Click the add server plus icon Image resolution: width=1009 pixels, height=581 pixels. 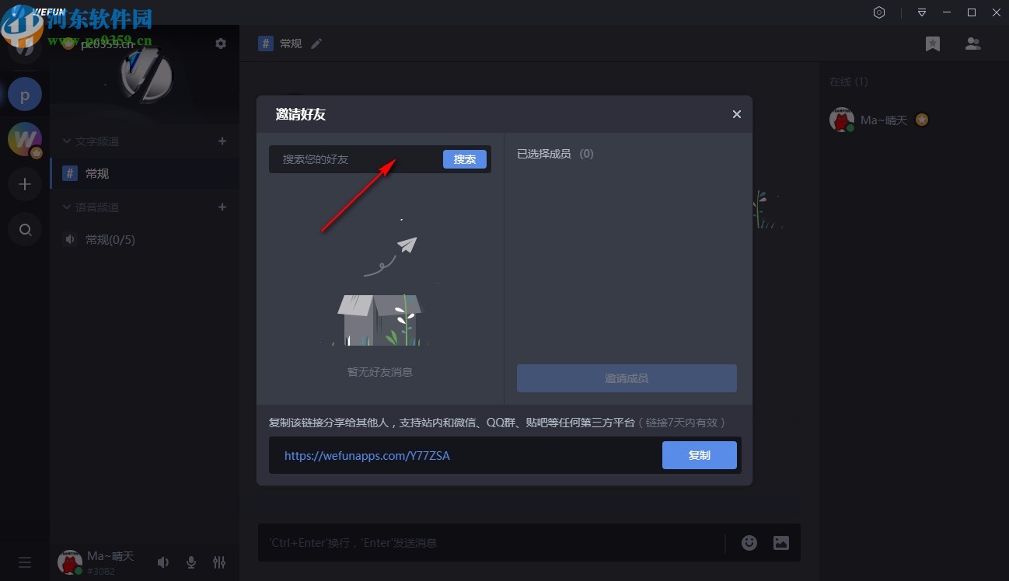(x=24, y=184)
